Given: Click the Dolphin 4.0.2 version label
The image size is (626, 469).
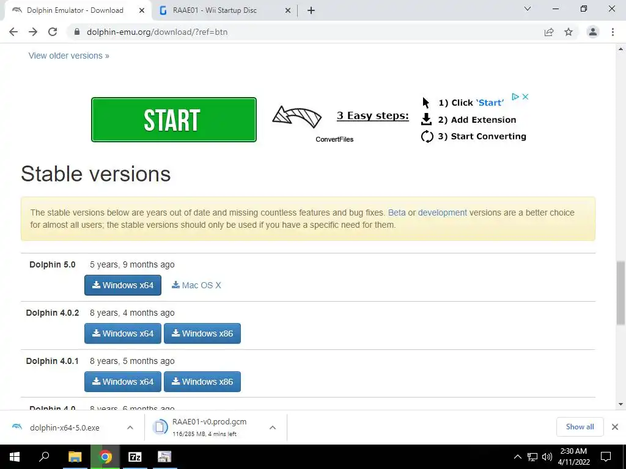Looking at the screenshot, I should [x=53, y=313].
